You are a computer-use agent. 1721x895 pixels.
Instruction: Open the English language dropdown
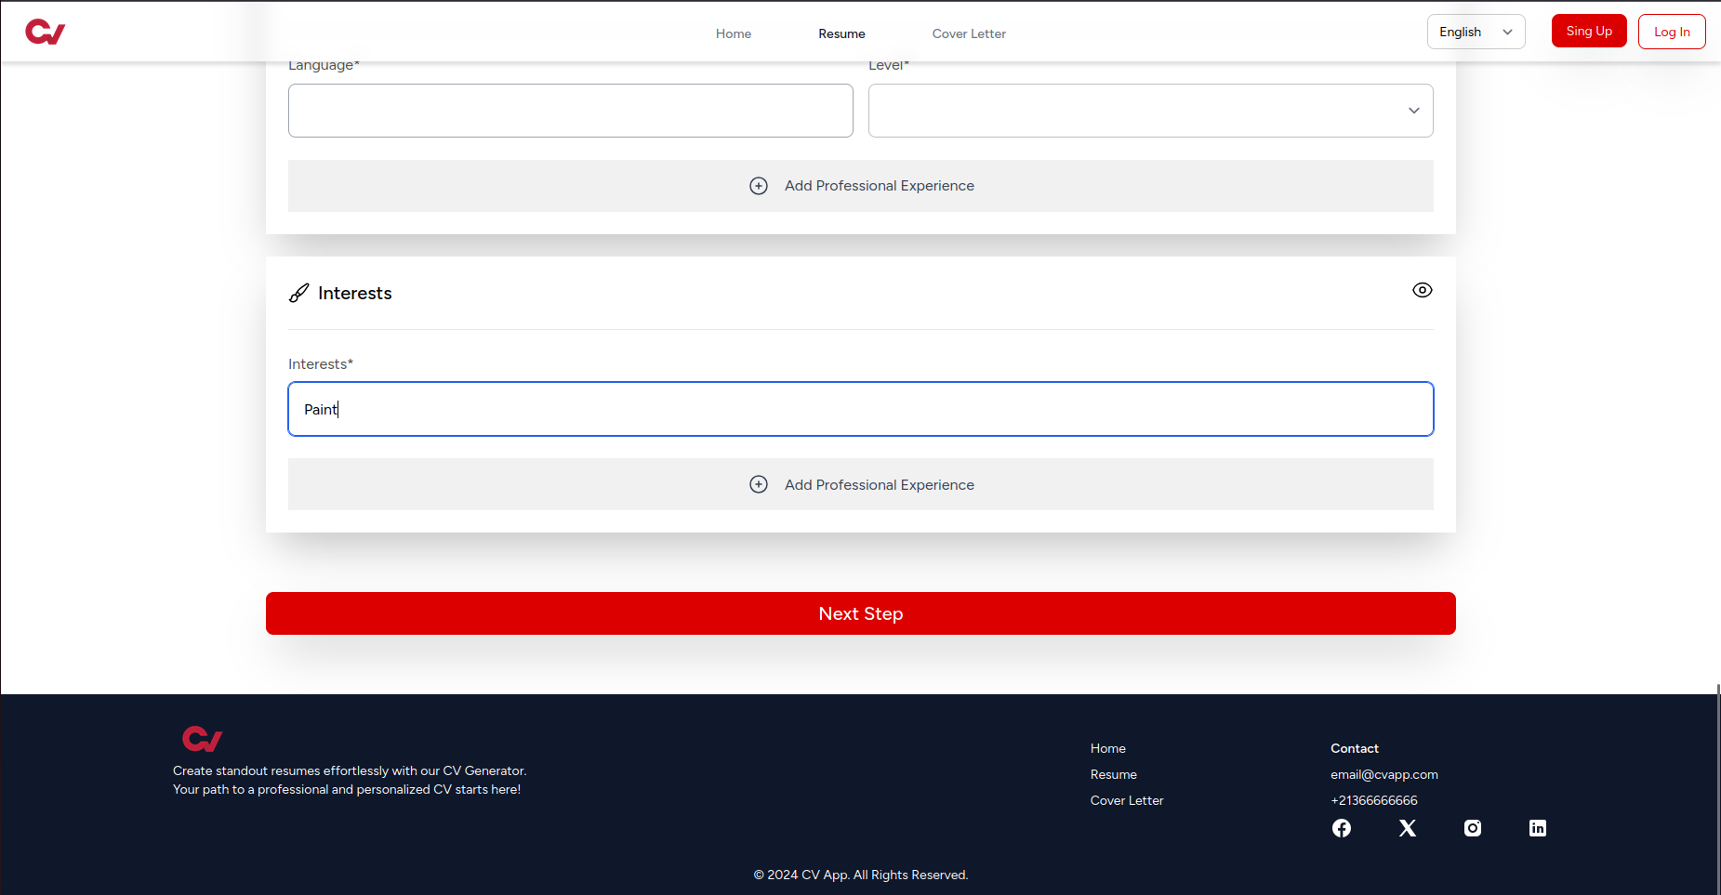1476,32
